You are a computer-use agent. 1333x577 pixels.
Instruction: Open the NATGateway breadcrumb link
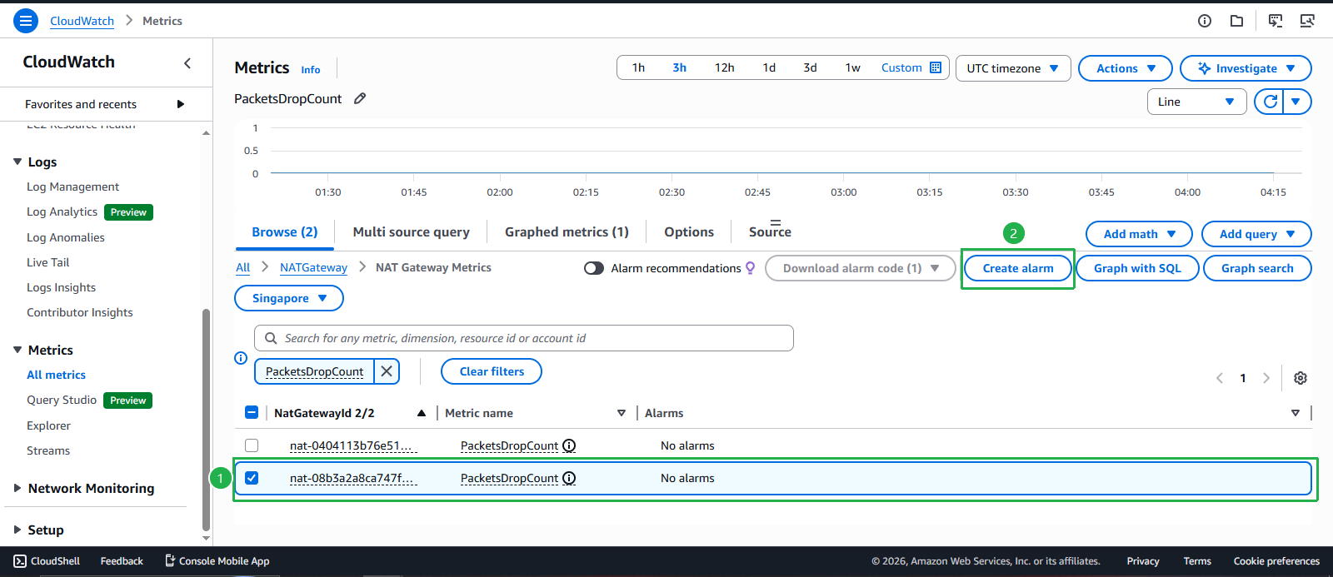(313, 267)
